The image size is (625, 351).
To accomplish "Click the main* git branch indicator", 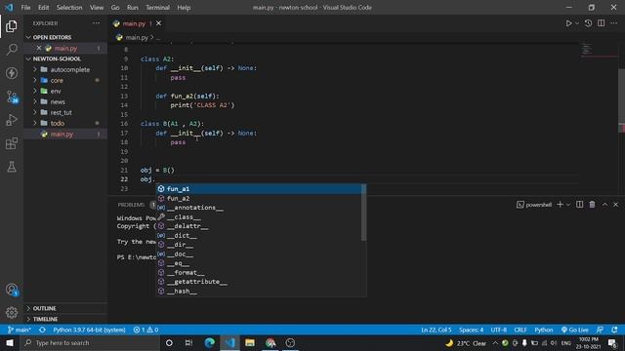I will click(x=20, y=330).
